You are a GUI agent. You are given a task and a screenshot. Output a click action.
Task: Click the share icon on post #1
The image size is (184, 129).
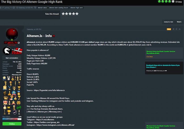click(x=173, y=29)
